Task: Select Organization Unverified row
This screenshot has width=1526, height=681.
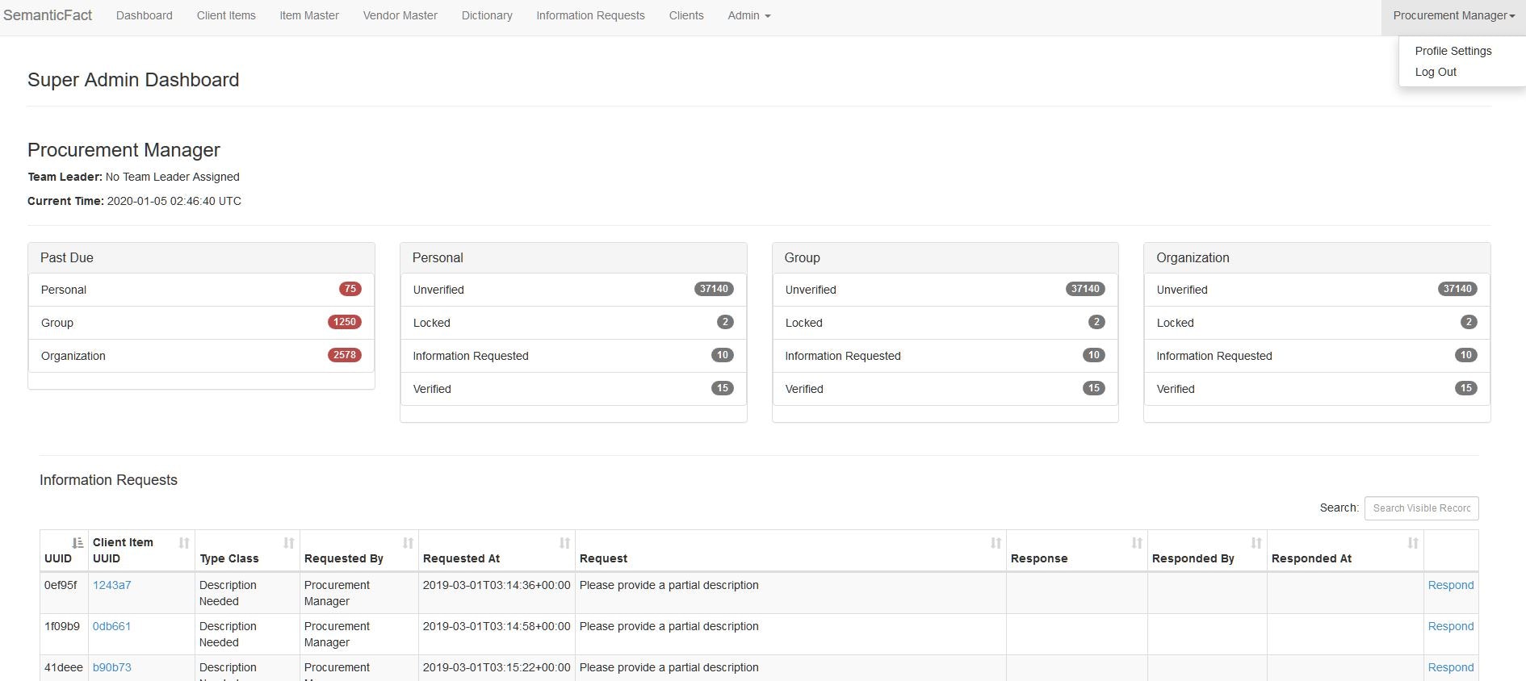Action: pos(1317,290)
